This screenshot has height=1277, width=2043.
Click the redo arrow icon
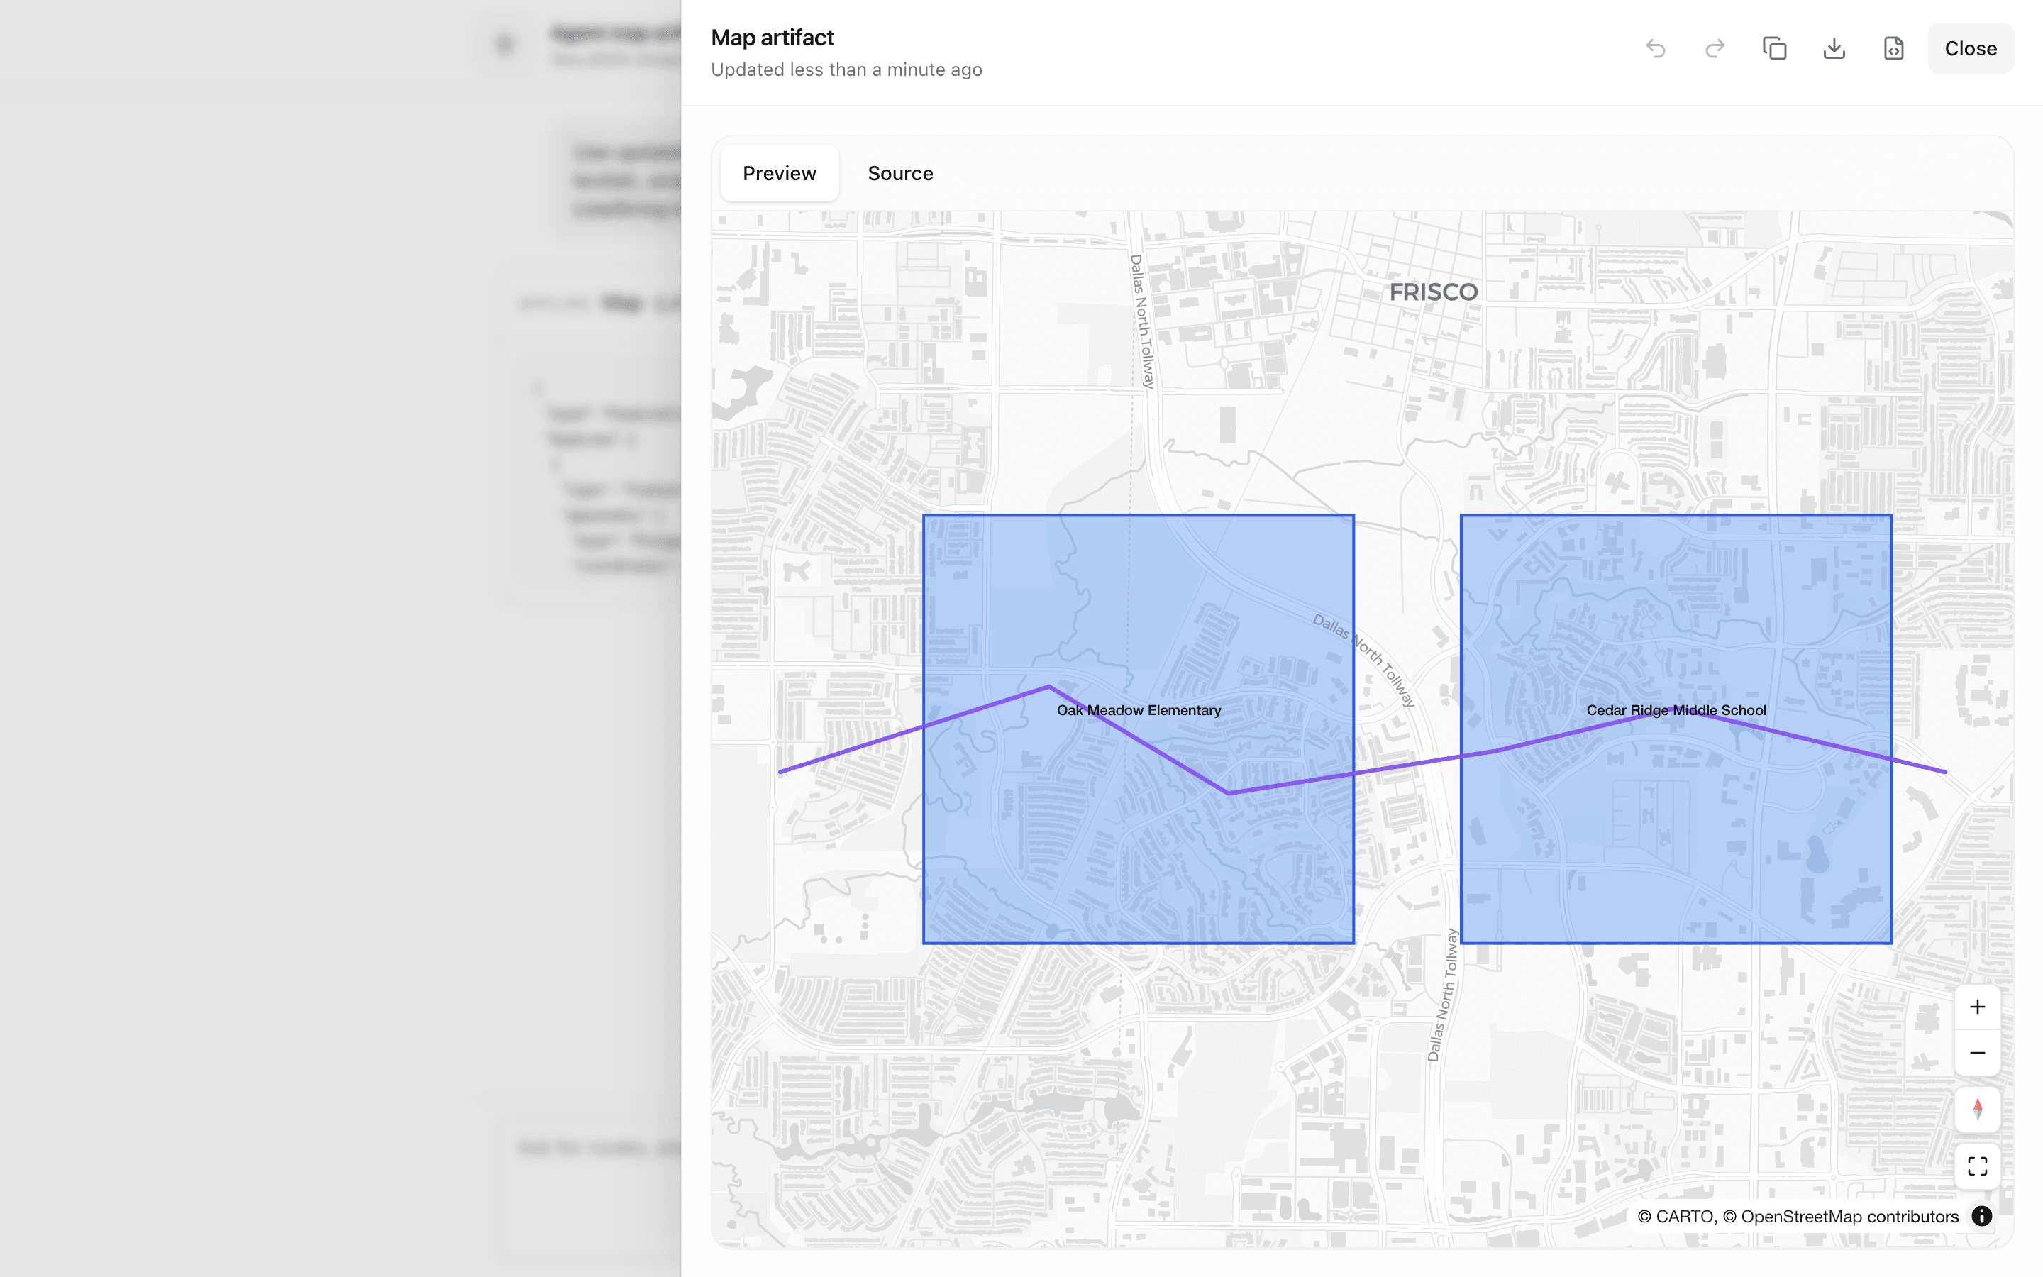[x=1715, y=48]
